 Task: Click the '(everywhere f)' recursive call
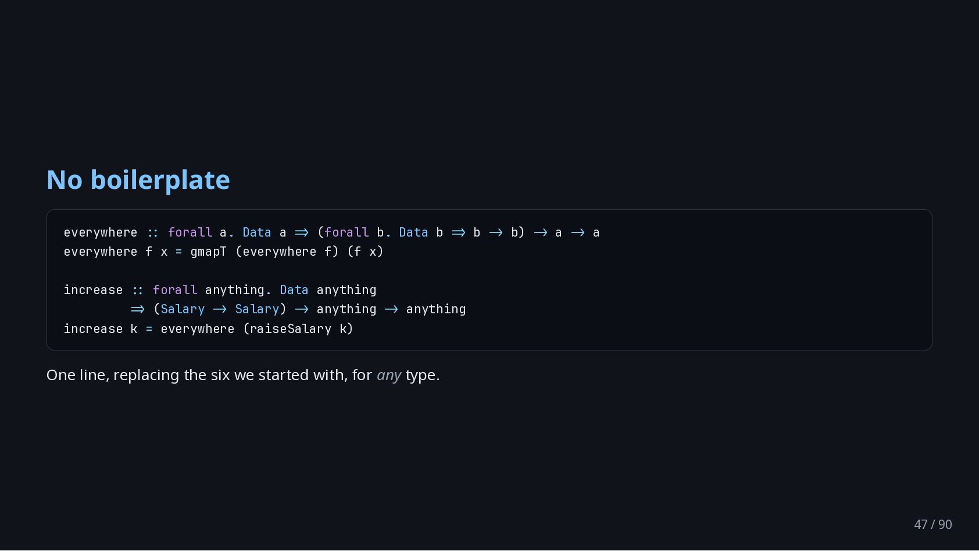click(287, 252)
